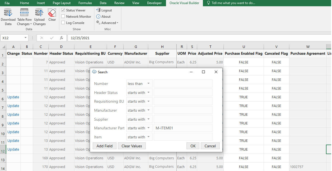Select column U header

point(243,47)
